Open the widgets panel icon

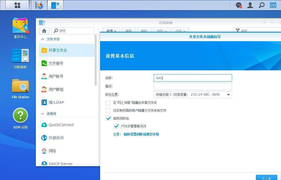pyautogui.click(x=273, y=5)
